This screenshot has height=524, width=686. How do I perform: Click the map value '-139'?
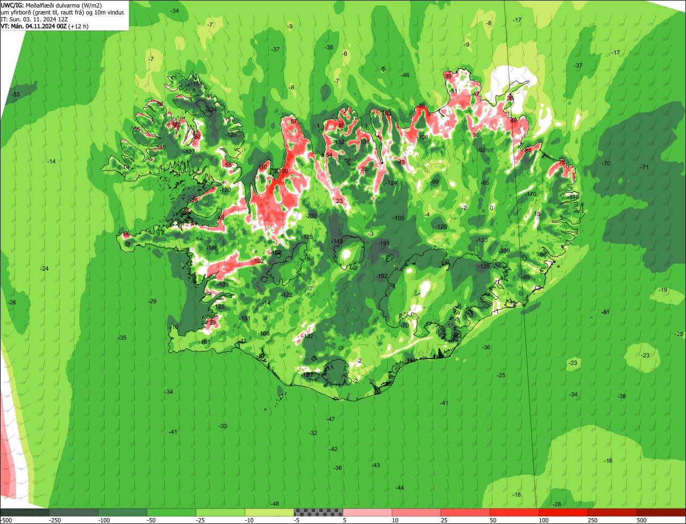tap(223, 285)
